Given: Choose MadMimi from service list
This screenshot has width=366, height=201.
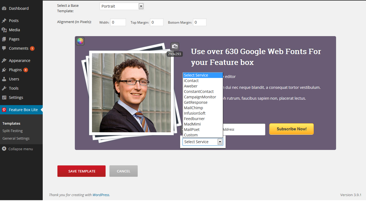Looking at the screenshot, I should point(203,124).
